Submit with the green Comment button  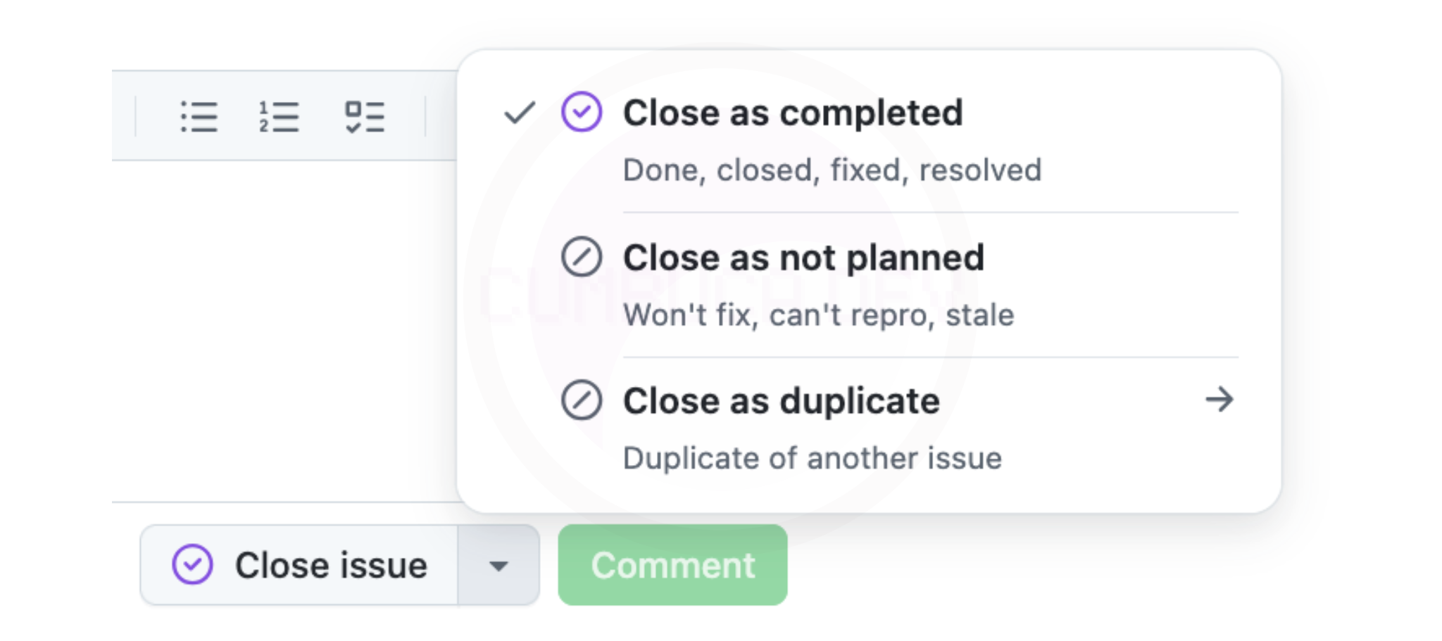point(672,565)
